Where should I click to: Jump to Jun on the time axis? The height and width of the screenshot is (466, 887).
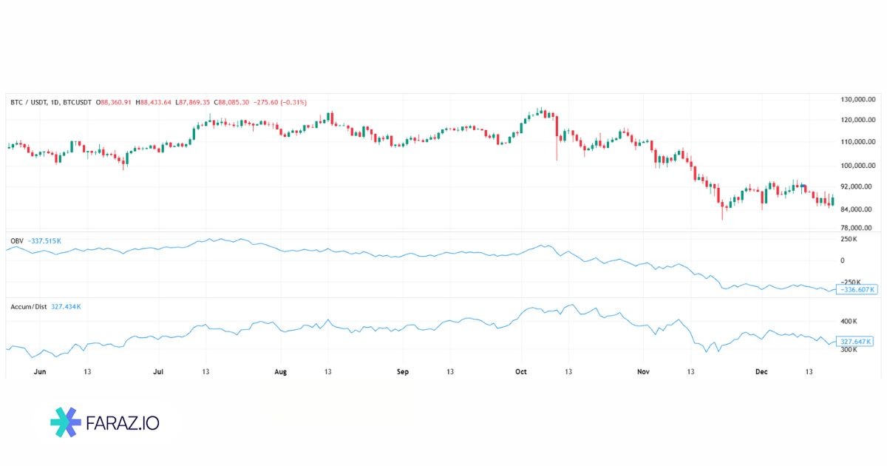point(40,371)
